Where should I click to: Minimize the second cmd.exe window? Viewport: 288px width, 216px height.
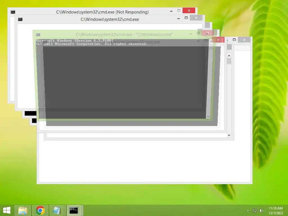click(179, 18)
